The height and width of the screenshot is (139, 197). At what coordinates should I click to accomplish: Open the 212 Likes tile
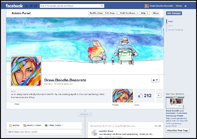[145, 96]
